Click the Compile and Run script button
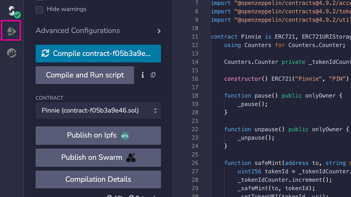This screenshot has height=197, width=351. pyautogui.click(x=85, y=75)
